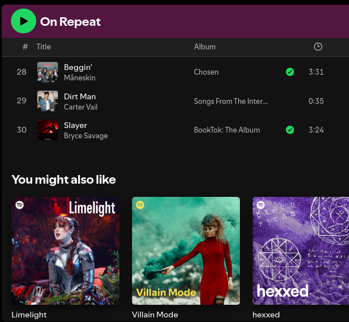Toggle saved checkmark for Slayer

coord(290,130)
